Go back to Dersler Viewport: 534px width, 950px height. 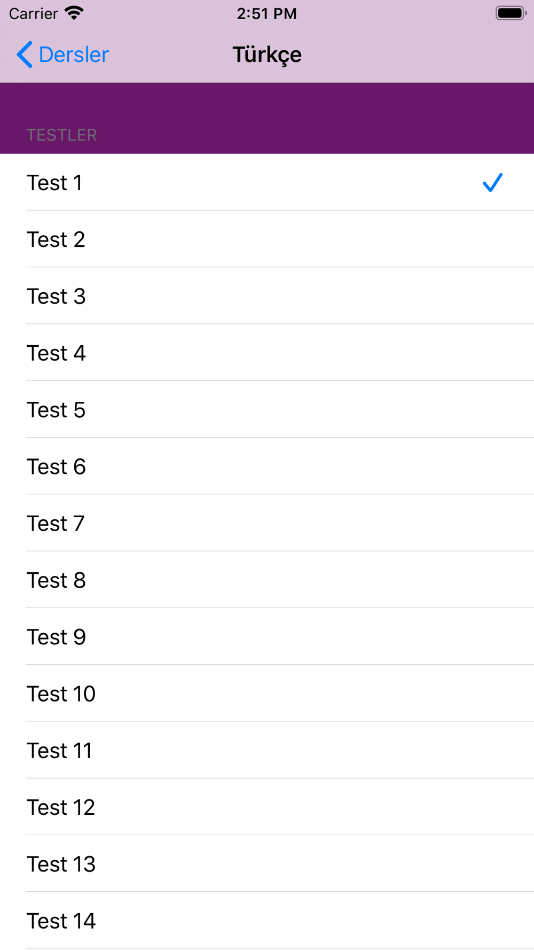click(x=62, y=54)
